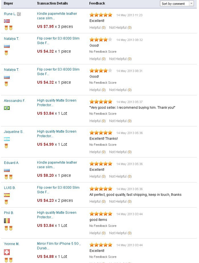Click the five-star rating on Phil B.'s feedback
199x263 pixels.
tap(101, 214)
